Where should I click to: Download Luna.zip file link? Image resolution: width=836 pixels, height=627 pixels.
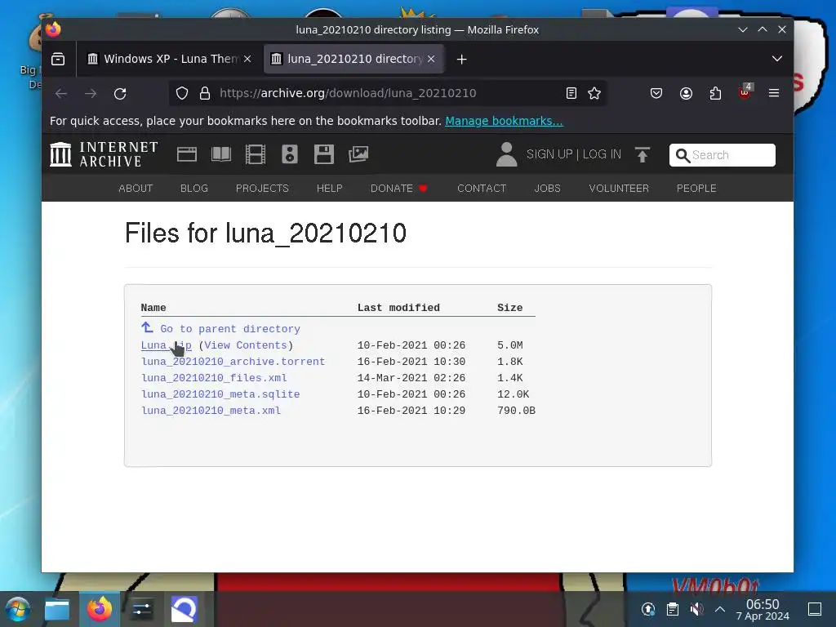pos(166,345)
